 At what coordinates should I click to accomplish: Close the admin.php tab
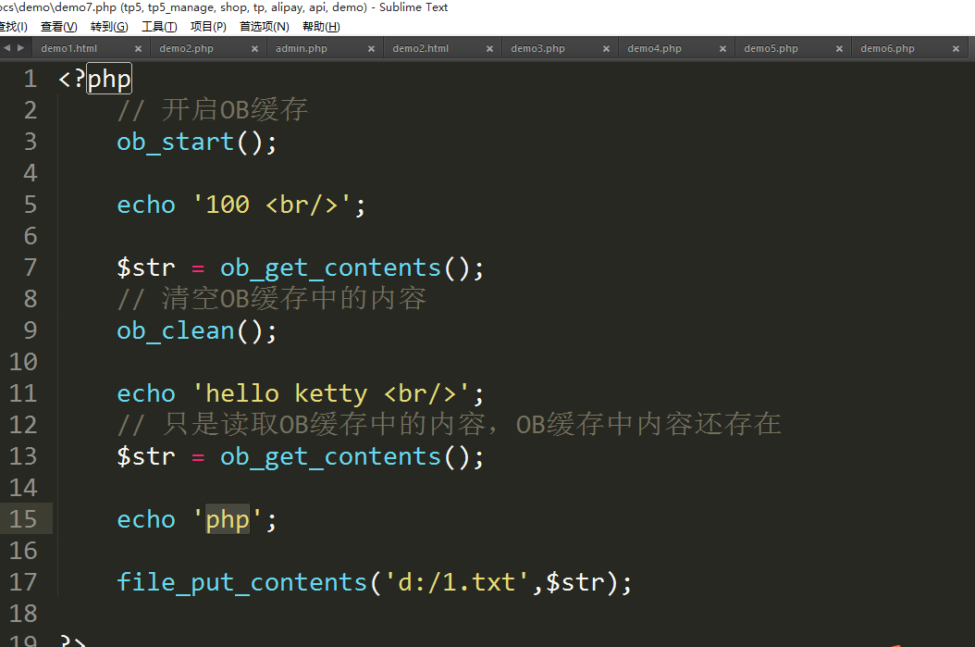(372, 49)
